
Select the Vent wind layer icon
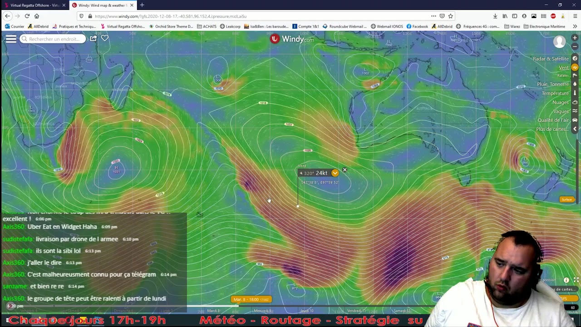575,67
